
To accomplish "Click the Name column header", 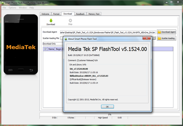I will click(51, 49).
